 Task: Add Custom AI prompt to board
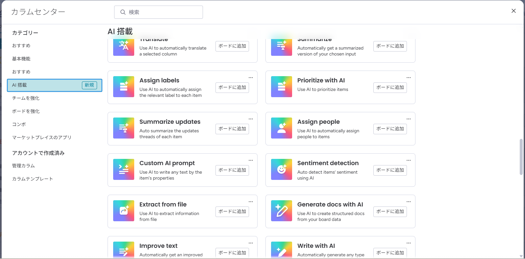[232, 170]
